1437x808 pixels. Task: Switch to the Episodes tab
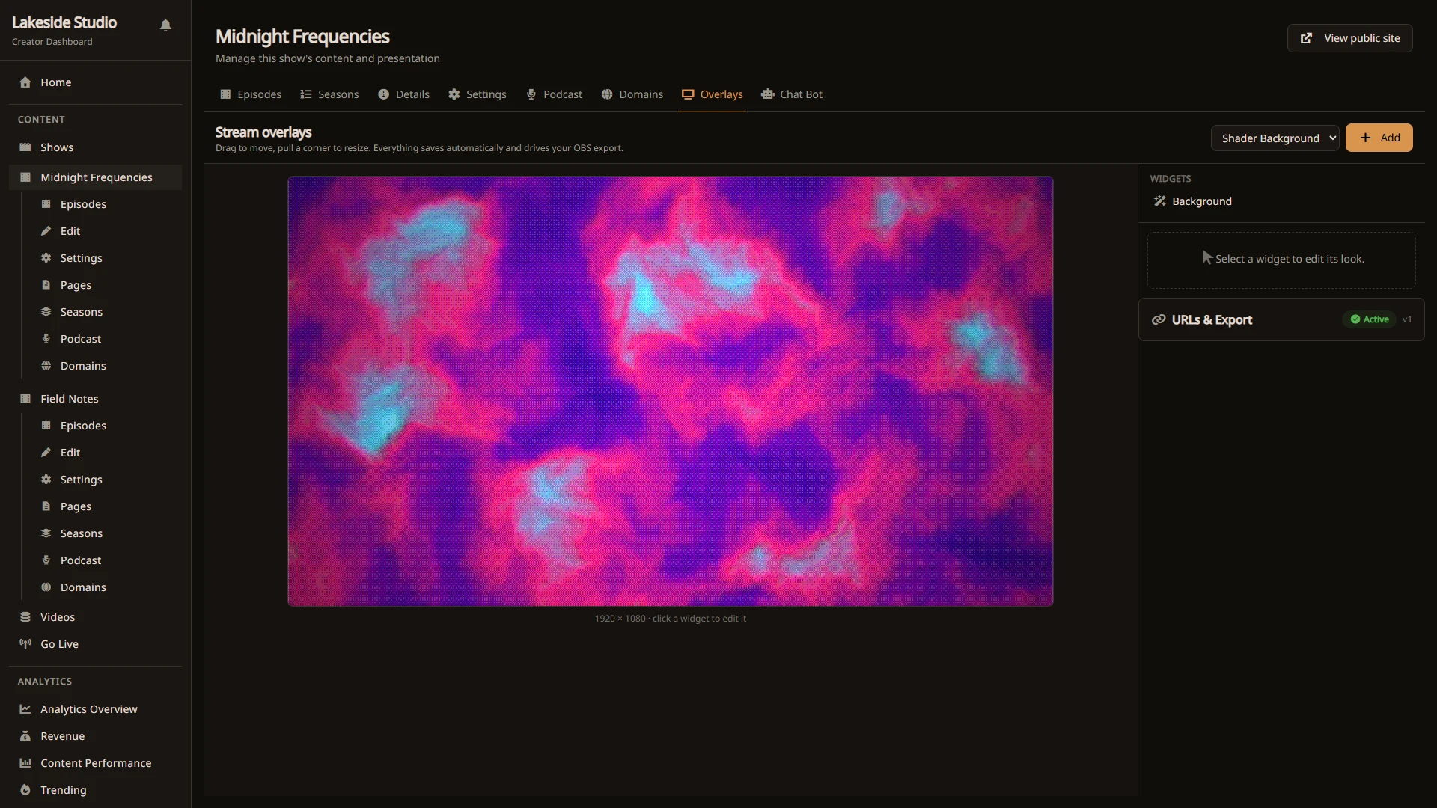click(251, 94)
